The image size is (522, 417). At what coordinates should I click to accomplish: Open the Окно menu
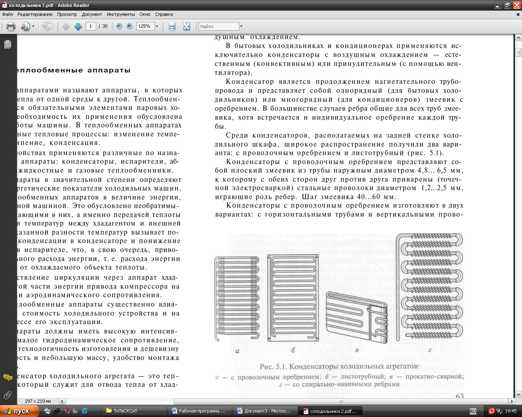click(145, 14)
